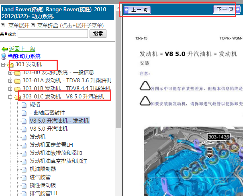Expand 303-00 发动机系统 - 一般信息 node

[x=10, y=73]
